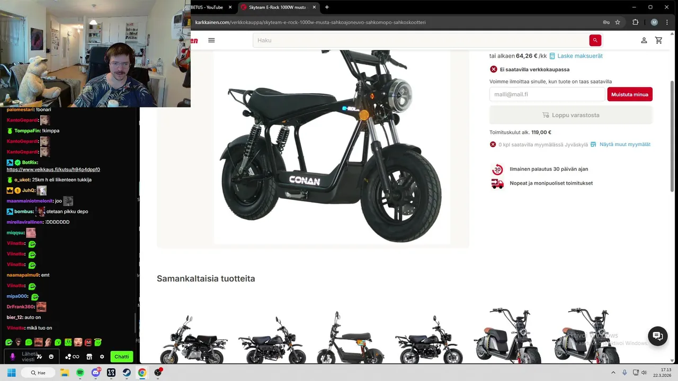Open Laske maksuerät link
The width and height of the screenshot is (678, 381).
[580, 56]
